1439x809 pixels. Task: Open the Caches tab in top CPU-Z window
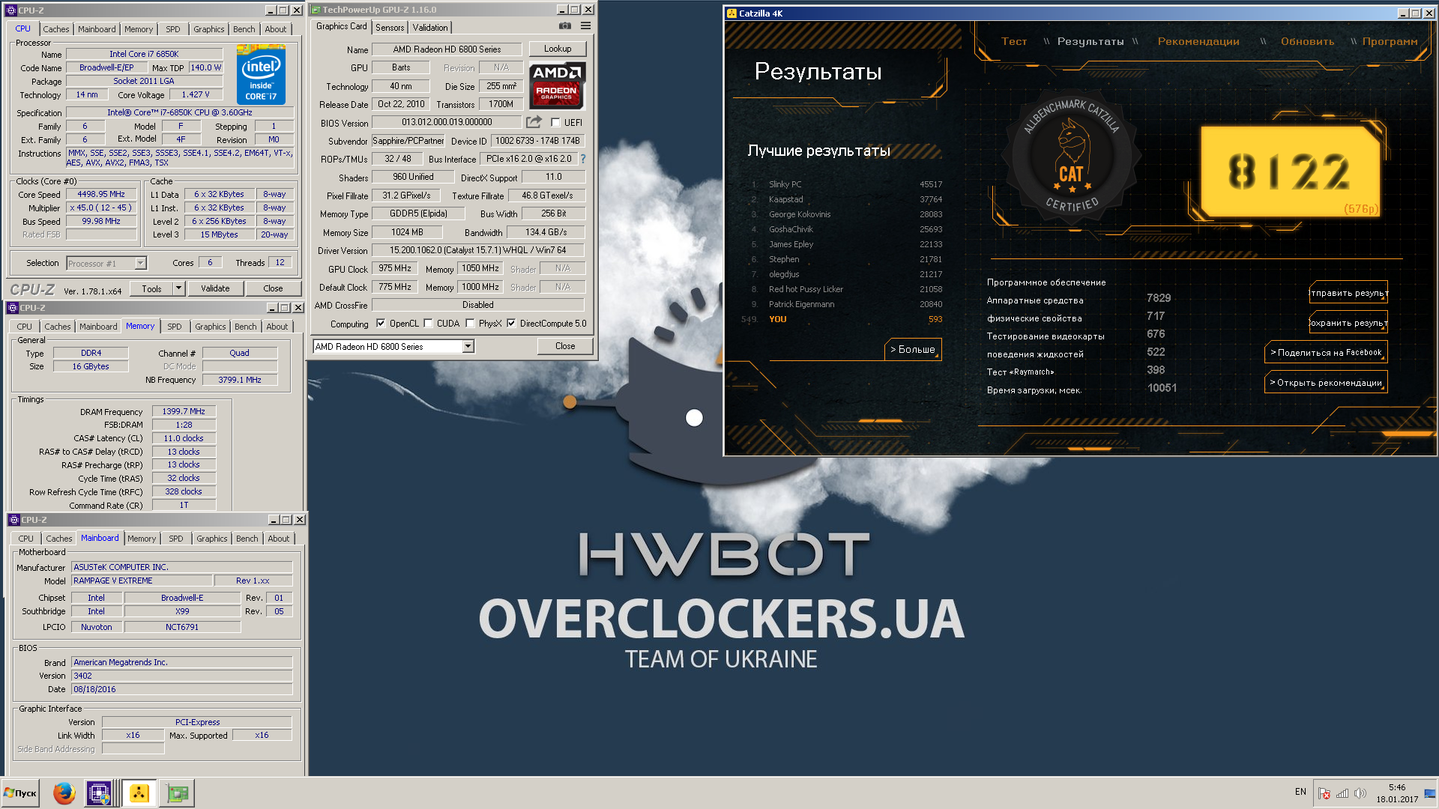click(x=56, y=29)
